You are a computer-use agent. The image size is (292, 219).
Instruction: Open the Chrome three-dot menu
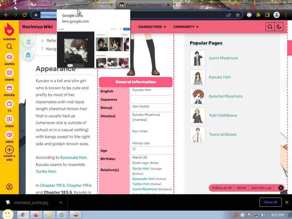tap(286, 15)
